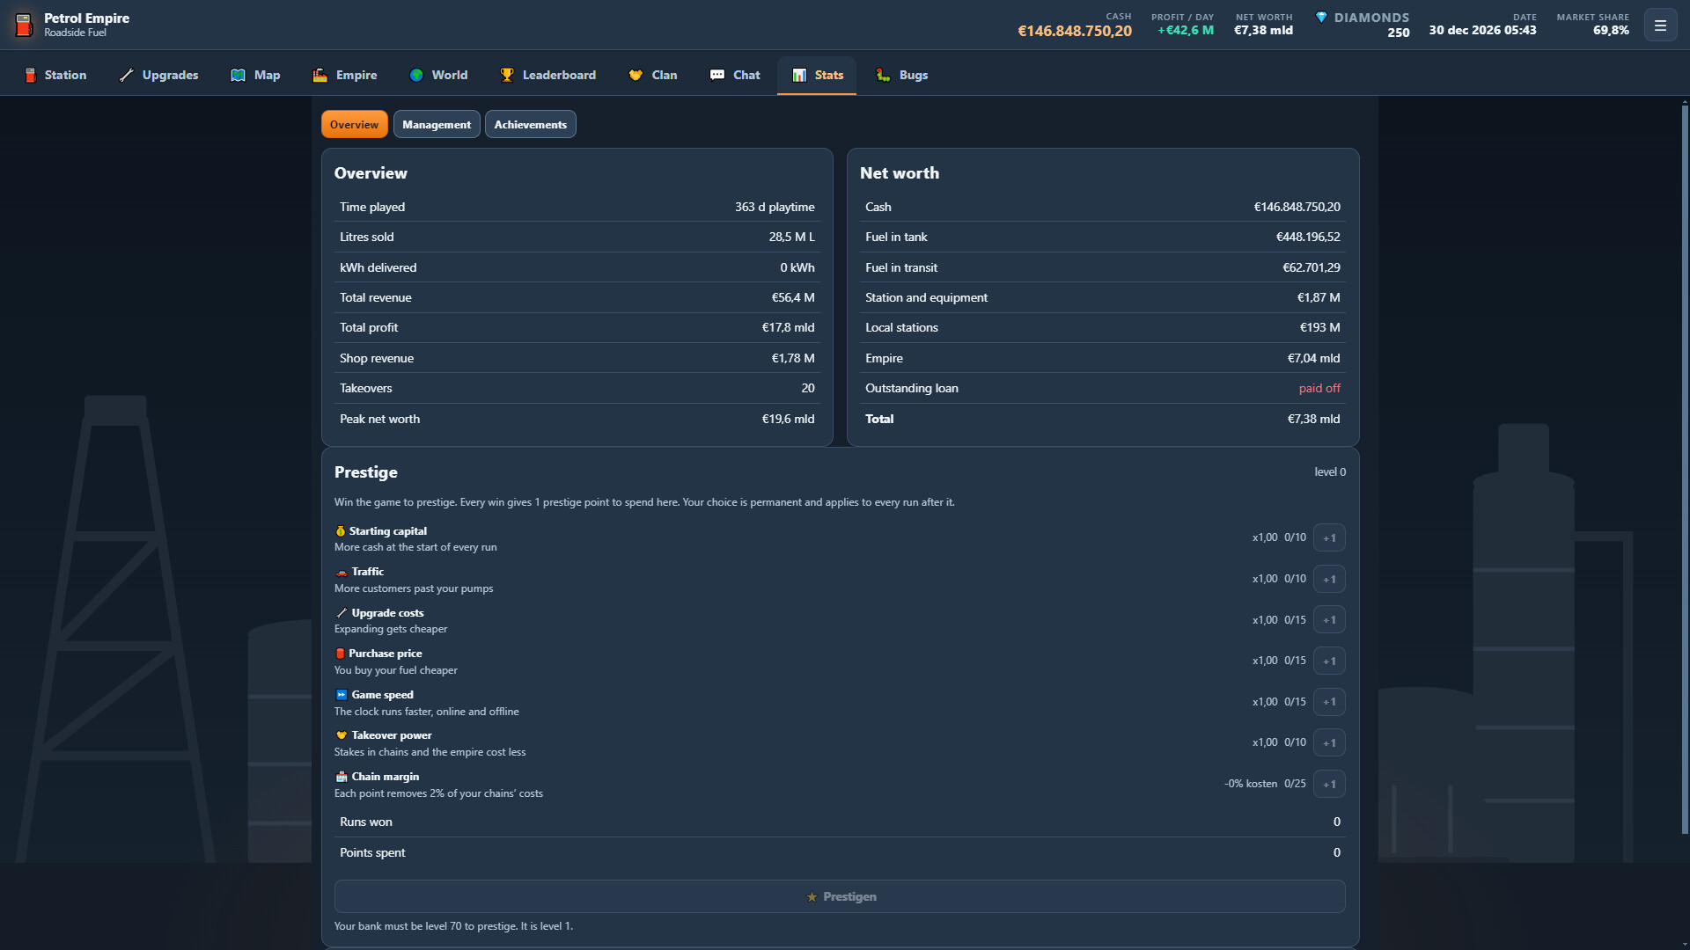Add a point to Game speed
The image size is (1690, 950).
click(x=1329, y=701)
